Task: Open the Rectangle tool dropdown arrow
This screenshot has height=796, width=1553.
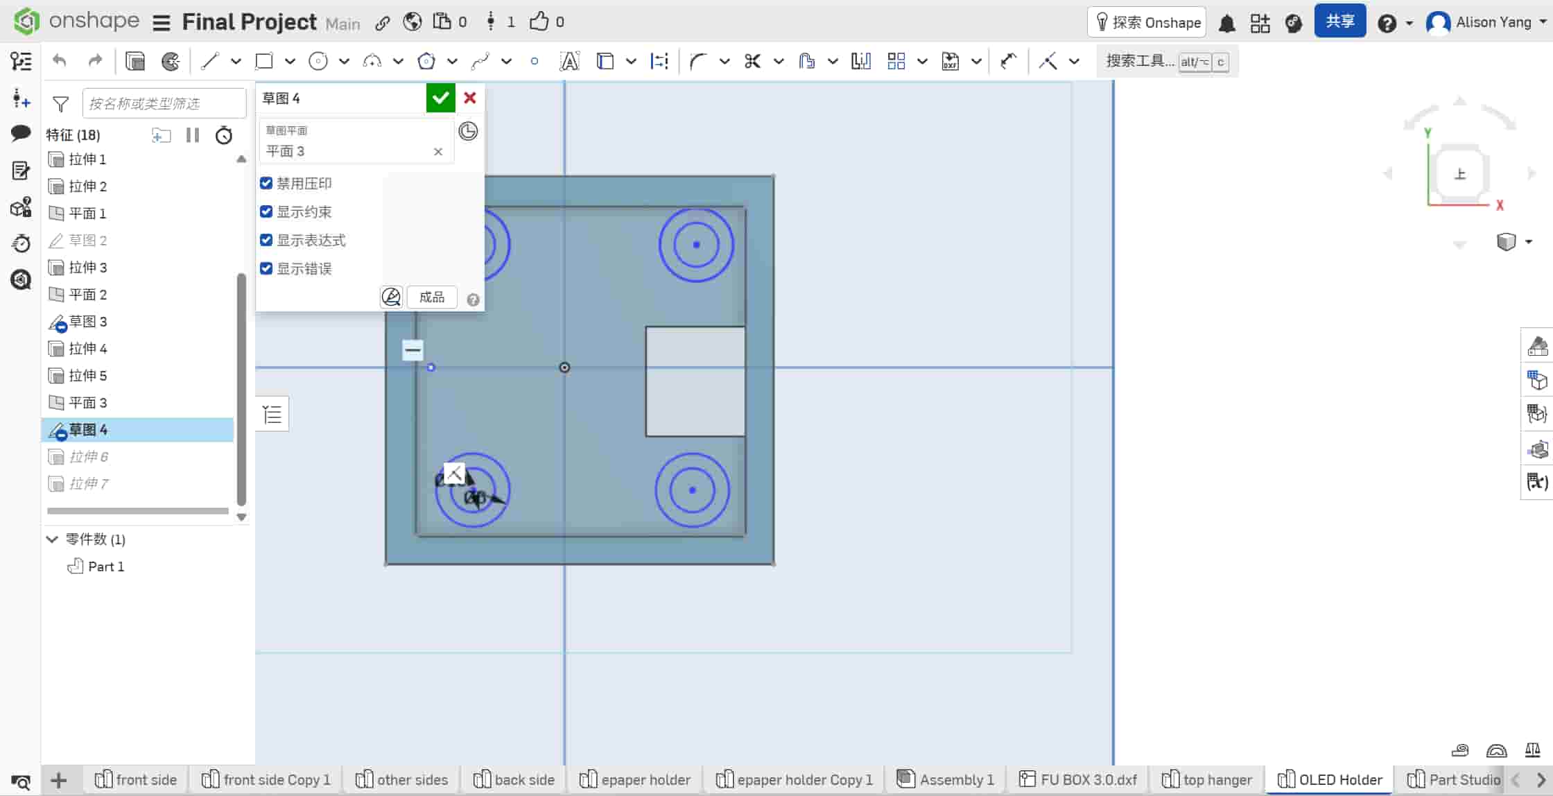Action: pos(290,61)
